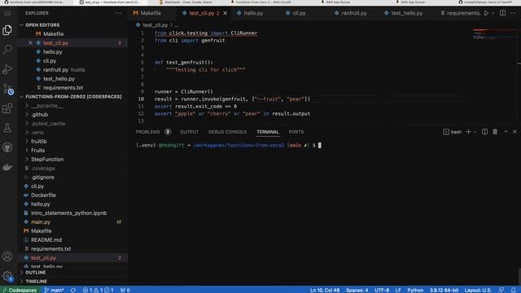Collapse the FUNCTIONS-FROM-ZERO2 folder section

tap(73, 97)
